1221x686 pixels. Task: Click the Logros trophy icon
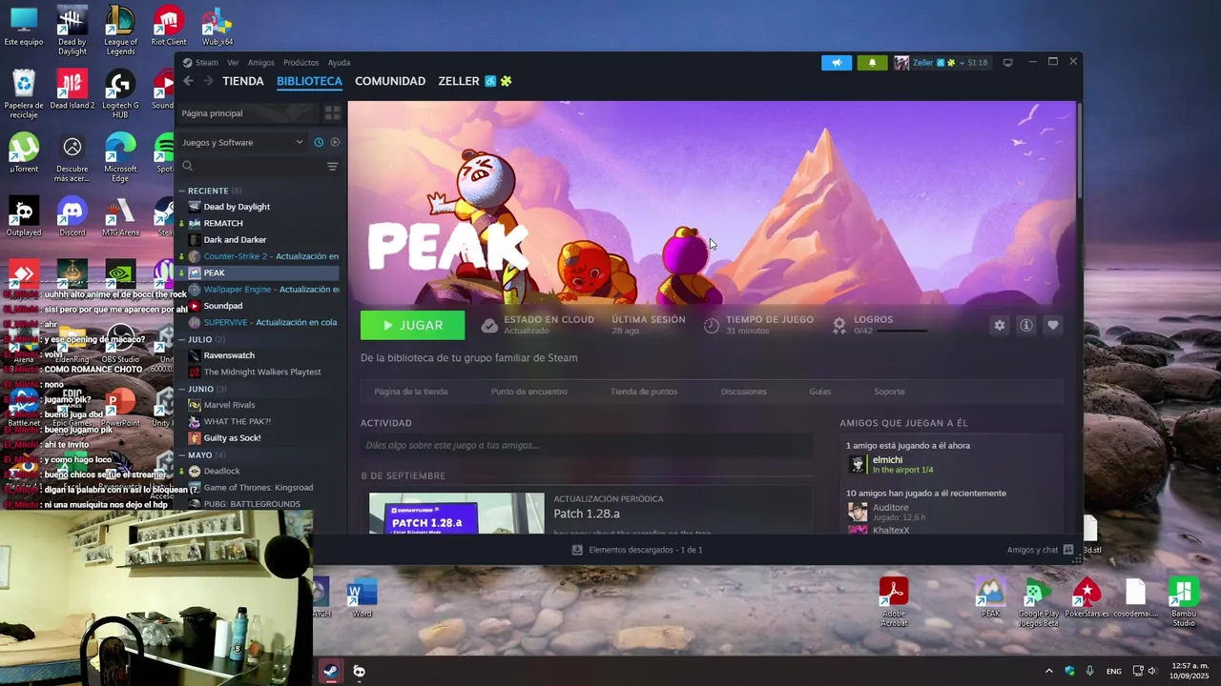click(838, 325)
